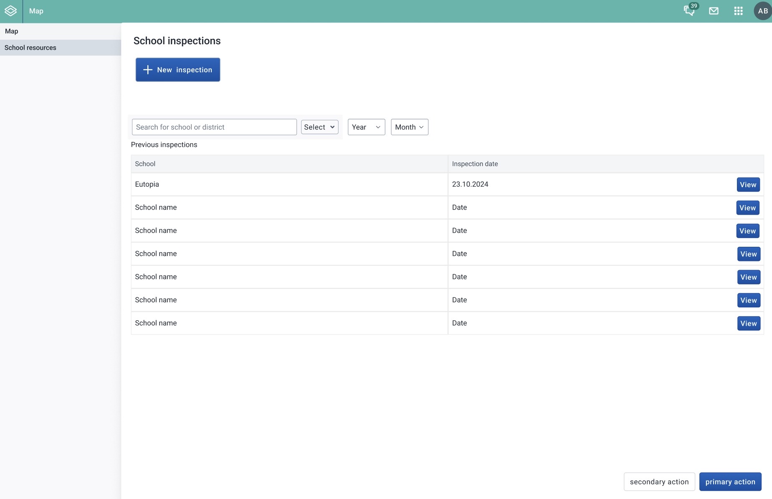Sort by the Inspection date column header
Screen dimensions: 772x499
475,164
